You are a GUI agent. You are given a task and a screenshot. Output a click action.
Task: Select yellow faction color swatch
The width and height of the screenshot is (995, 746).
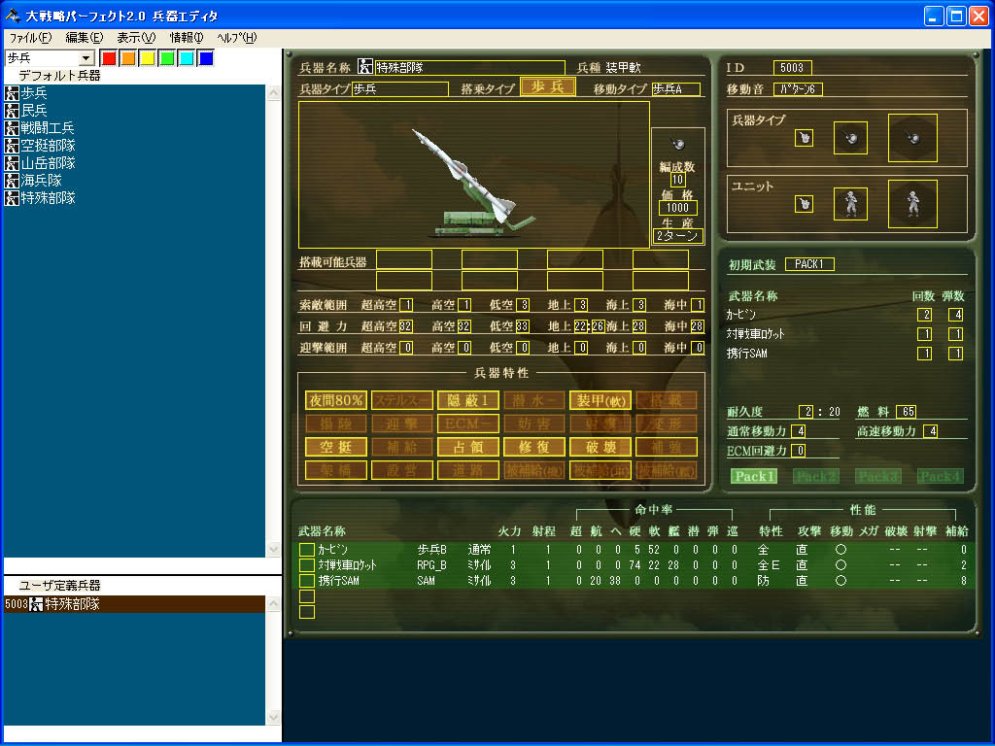point(148,58)
